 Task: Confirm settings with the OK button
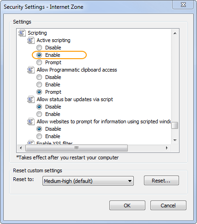[127, 206]
